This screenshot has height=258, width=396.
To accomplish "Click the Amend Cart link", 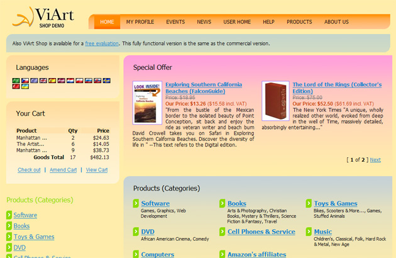I will tap(63, 170).
